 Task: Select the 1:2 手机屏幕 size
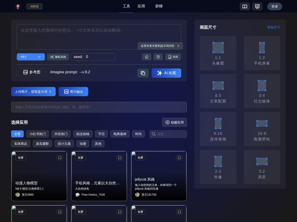coord(262,53)
